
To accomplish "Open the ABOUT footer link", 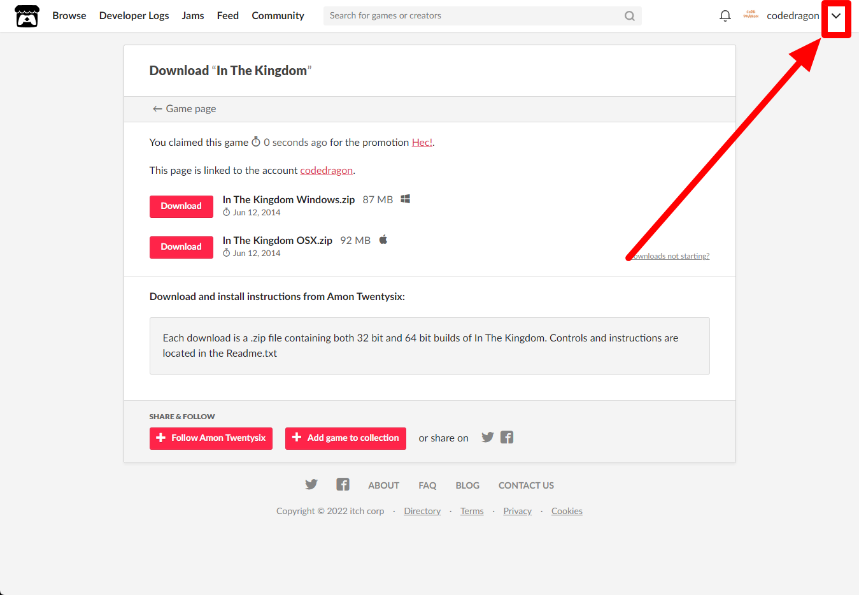I will [x=384, y=485].
